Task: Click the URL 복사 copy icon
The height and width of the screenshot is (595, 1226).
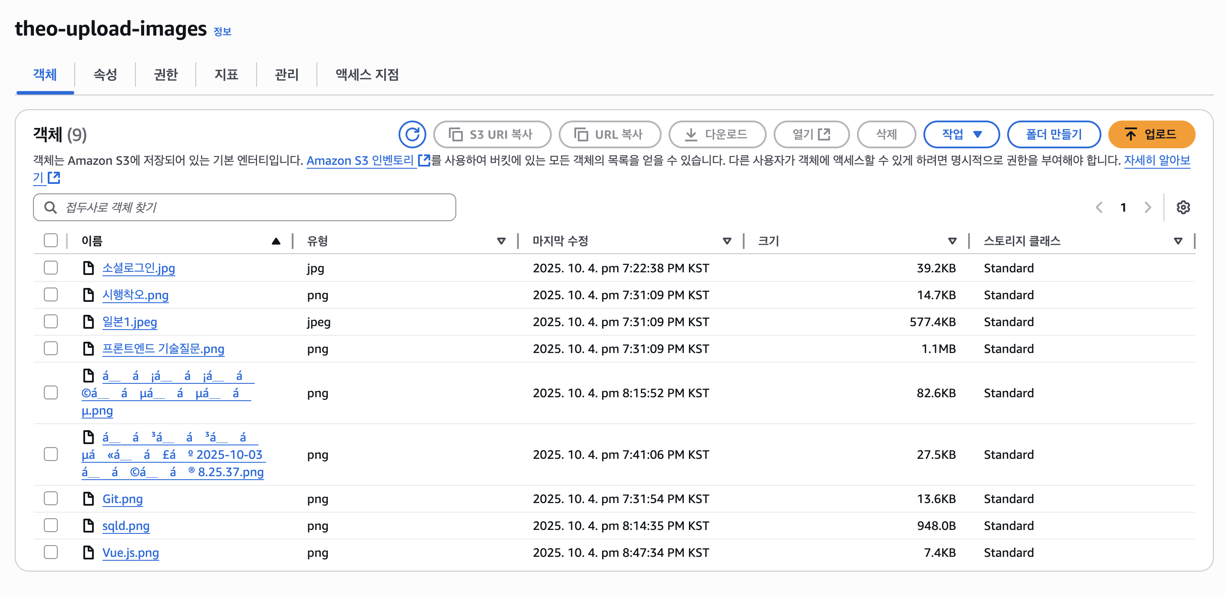Action: [x=580, y=134]
